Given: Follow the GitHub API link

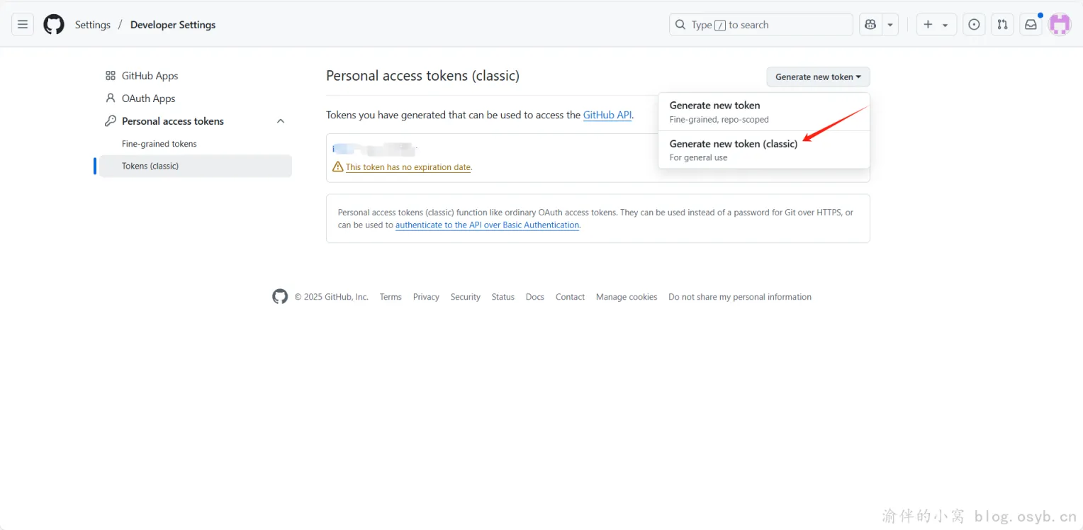Looking at the screenshot, I should (x=607, y=115).
